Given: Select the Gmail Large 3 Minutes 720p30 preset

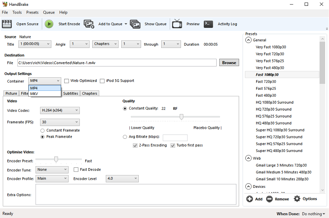Looking at the screenshot, I should tap(281, 165).
